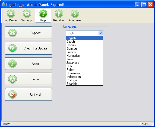Choose Danish in the language list
Viewport: 155px width, 127px height.
click(84, 45)
